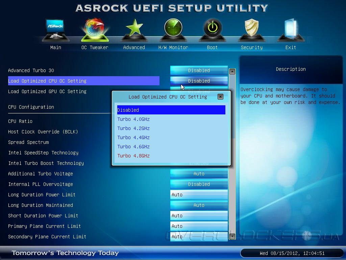Select Additional Turbo Voltage row label
This screenshot has height=260, width=346.
pyautogui.click(x=41, y=174)
